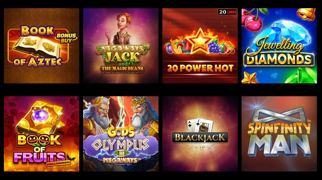Select the 20 Power Hot slot game
This screenshot has width=322, height=180.
click(x=200, y=46)
